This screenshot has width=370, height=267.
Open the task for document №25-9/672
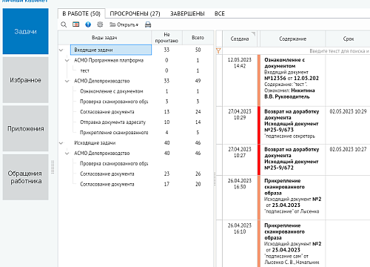pos(293,160)
